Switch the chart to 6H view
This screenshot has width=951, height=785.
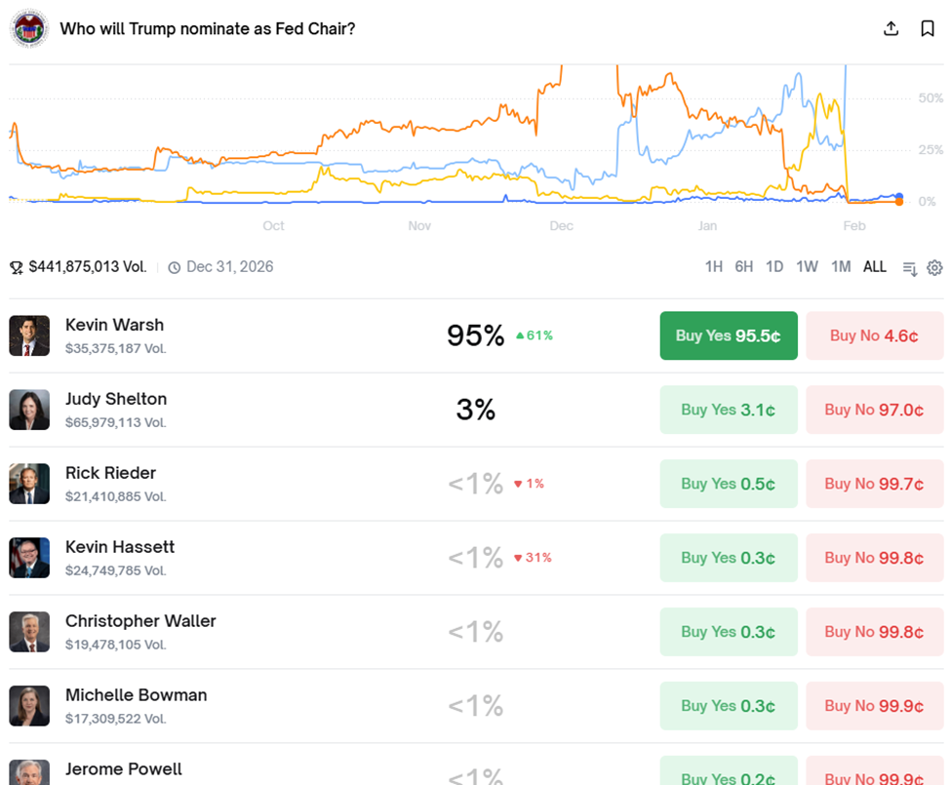coord(744,266)
